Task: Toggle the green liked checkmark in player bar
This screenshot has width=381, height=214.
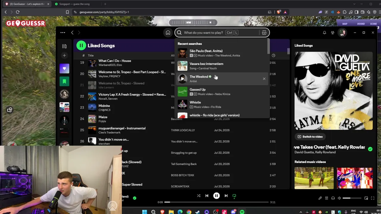Action: tap(135, 198)
